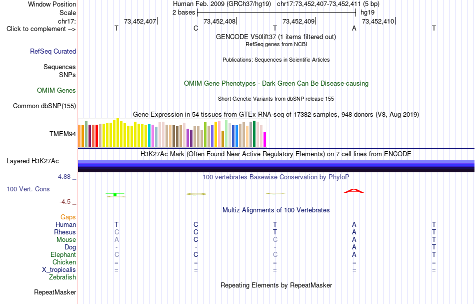The image size is (475, 304).
Task: Click the '2 bases' scale bar label
Action: click(x=183, y=13)
